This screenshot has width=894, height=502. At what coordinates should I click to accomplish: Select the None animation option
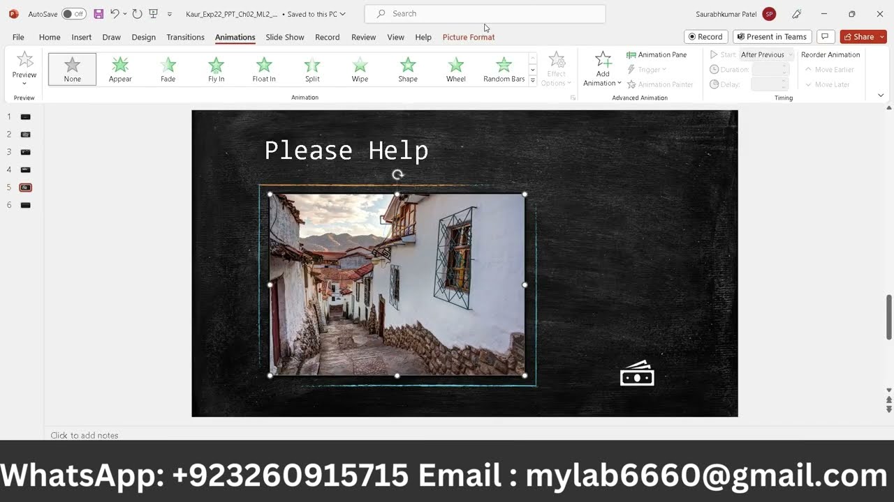tap(72, 69)
